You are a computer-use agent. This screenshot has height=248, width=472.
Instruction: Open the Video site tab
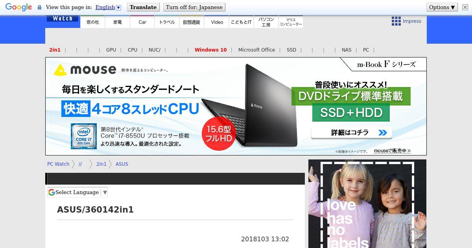(217, 22)
